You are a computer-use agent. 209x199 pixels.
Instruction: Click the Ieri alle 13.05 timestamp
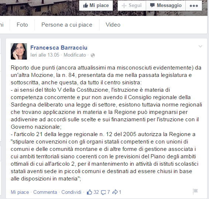(45, 55)
